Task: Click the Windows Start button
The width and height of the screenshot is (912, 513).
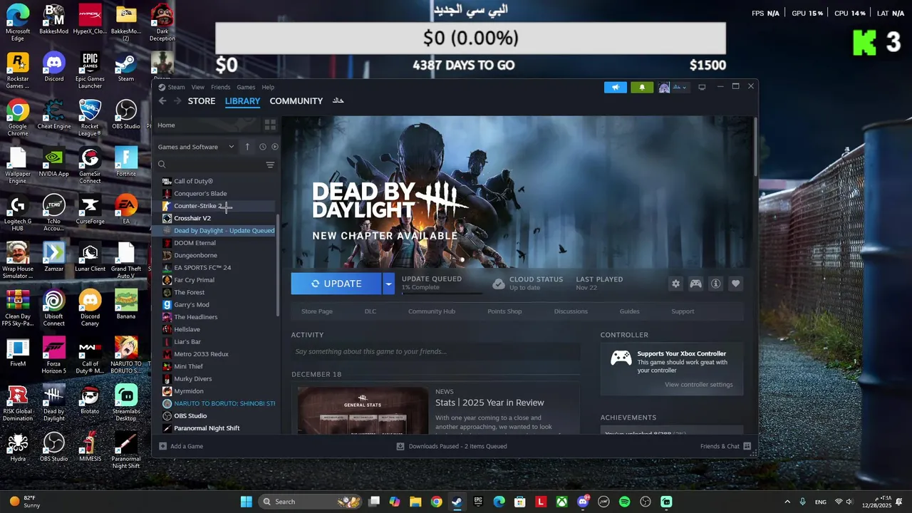Action: tap(247, 502)
